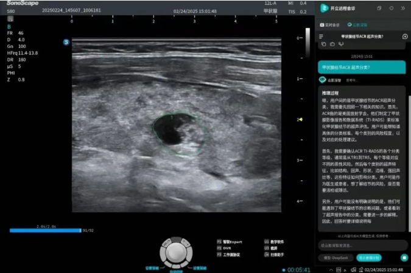Click the cine loop progress bar
The height and width of the screenshot is (273, 411).
coord(45,230)
